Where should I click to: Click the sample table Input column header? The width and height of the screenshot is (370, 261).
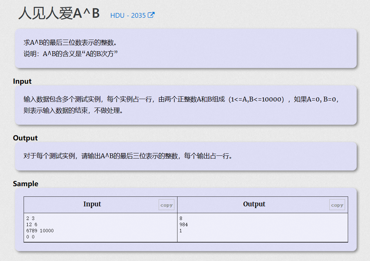92,204
